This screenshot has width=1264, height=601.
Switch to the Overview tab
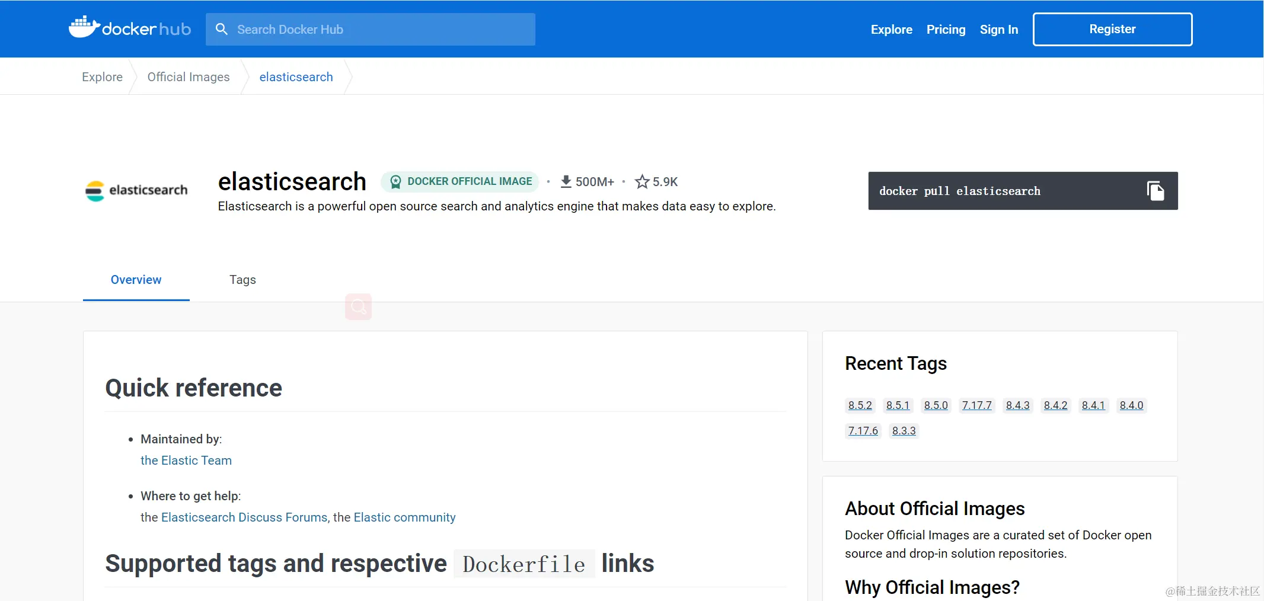136,280
